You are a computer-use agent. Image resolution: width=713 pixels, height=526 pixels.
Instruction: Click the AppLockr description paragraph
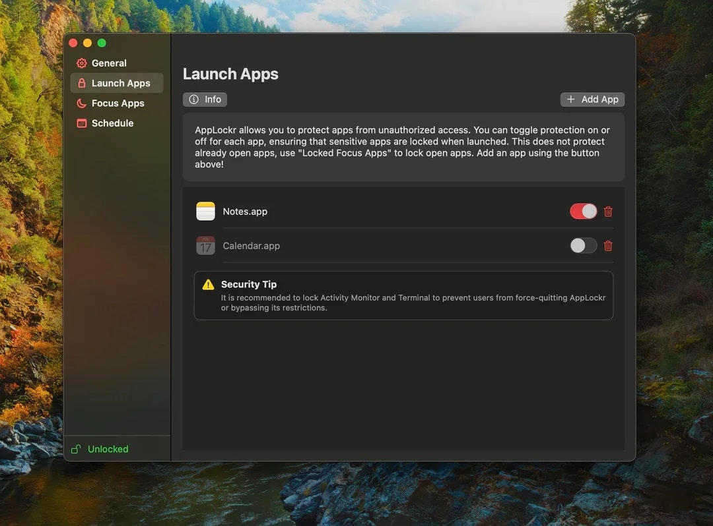403,147
